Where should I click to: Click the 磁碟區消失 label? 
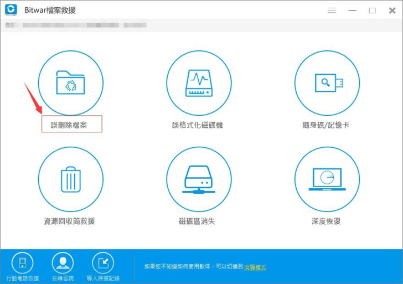(197, 221)
